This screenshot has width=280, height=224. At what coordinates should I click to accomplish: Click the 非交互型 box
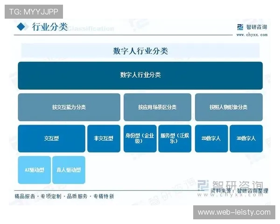tap(104, 139)
